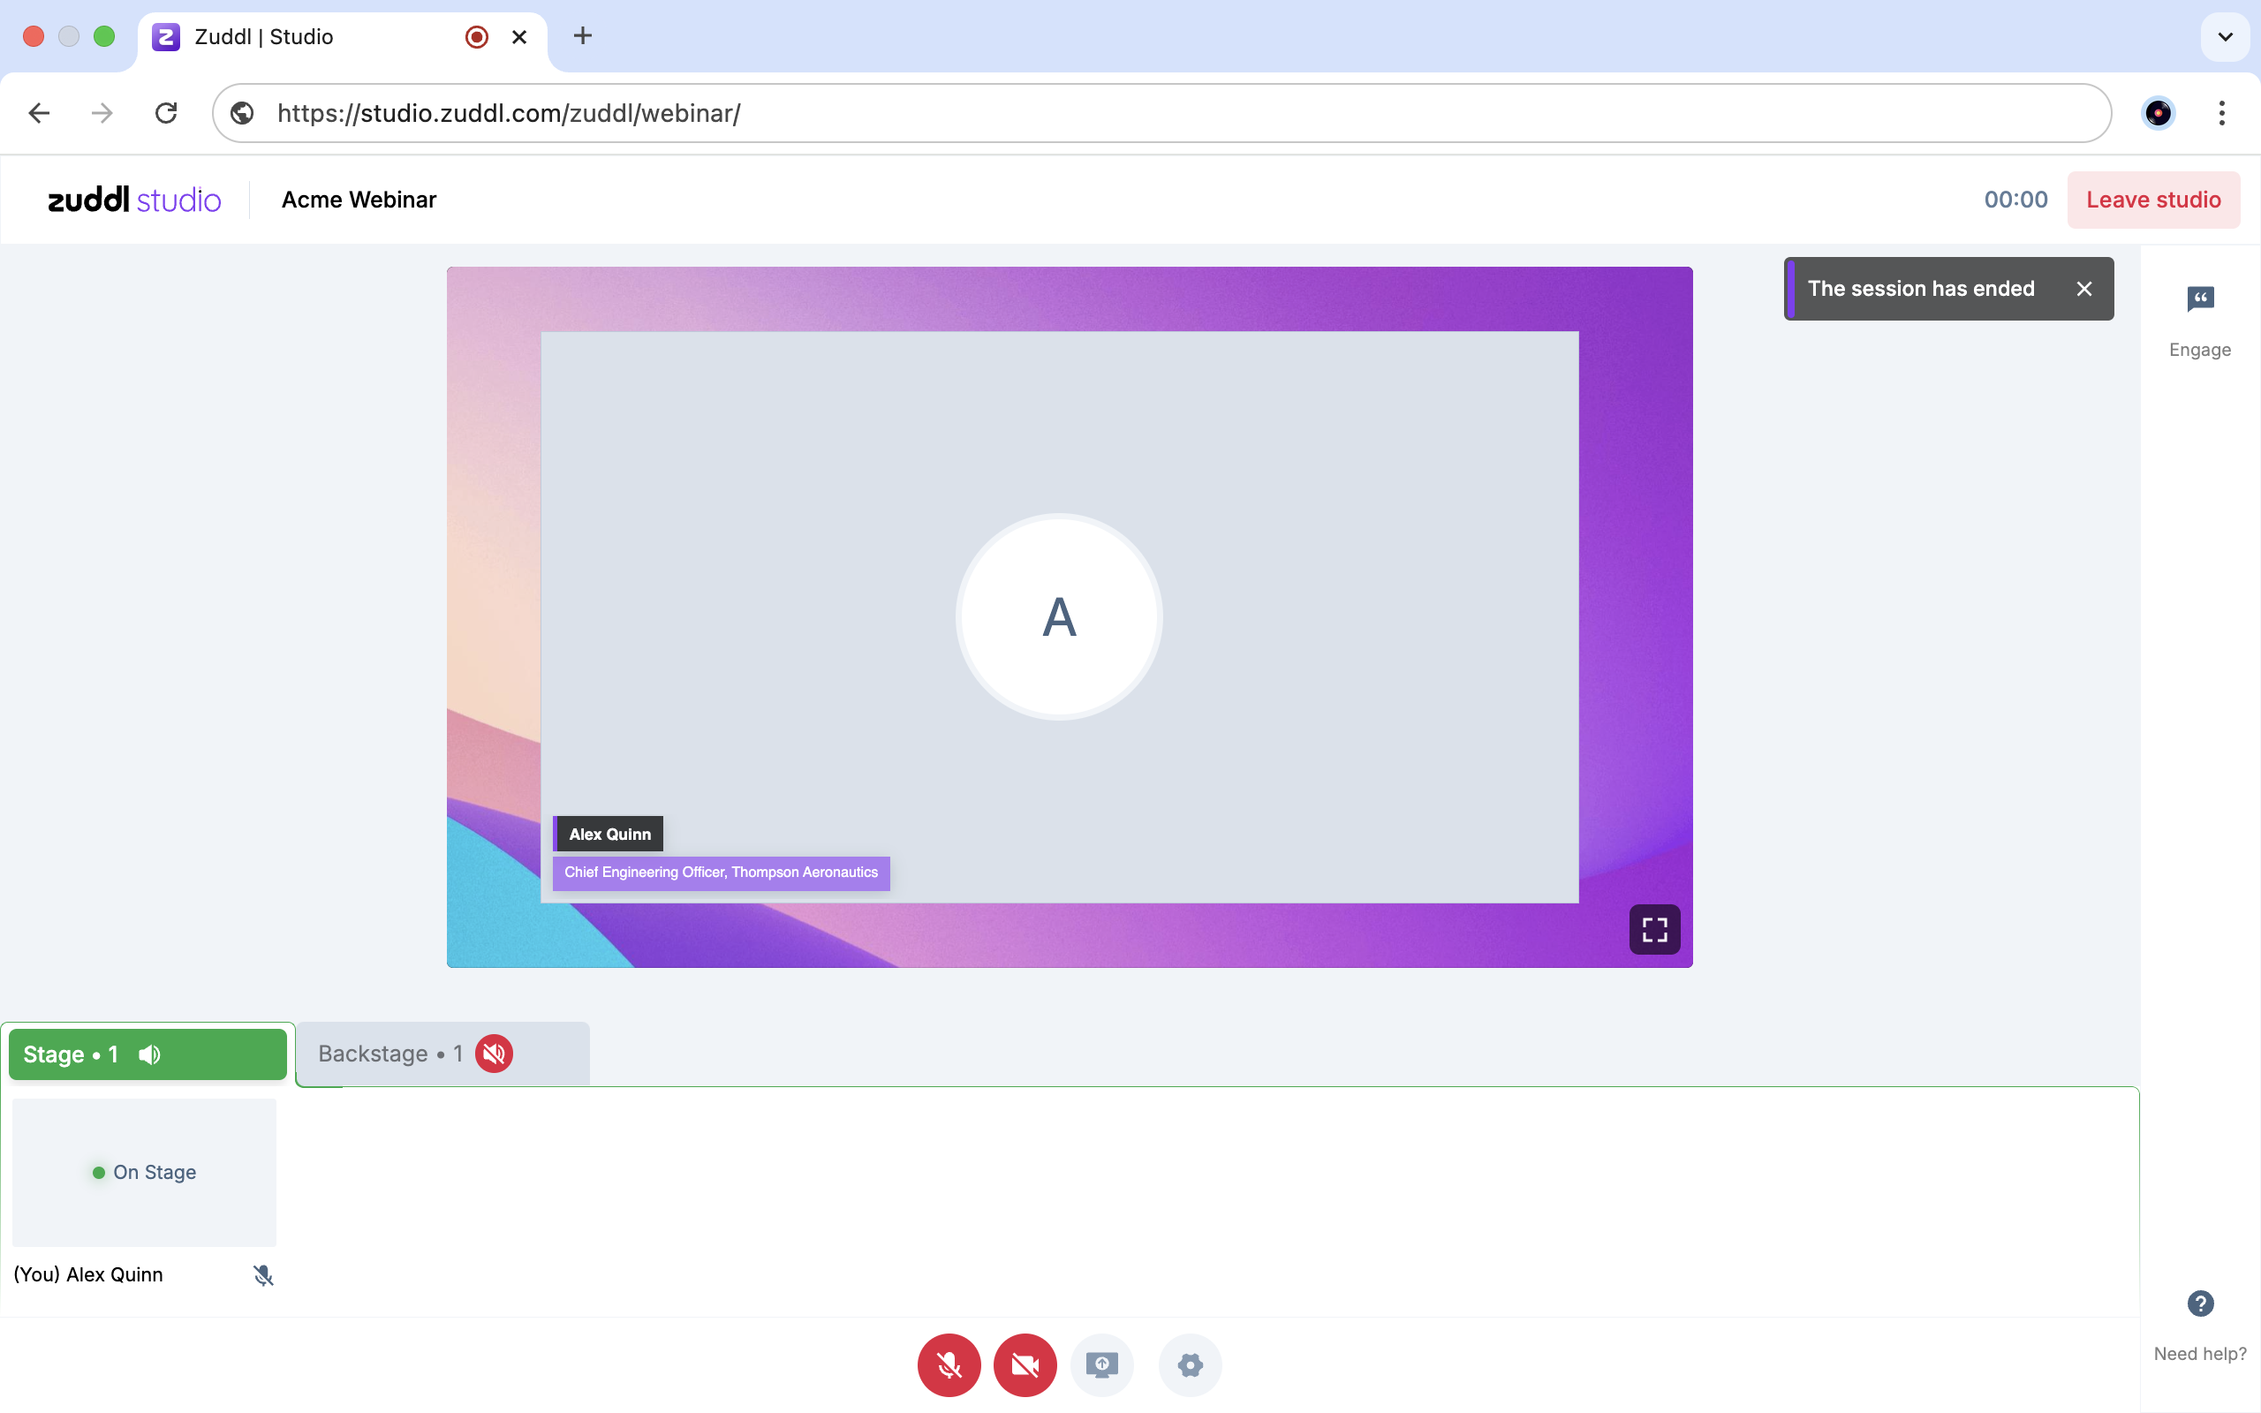Unmute Backstage audio
Image resolution: width=2261 pixels, height=1413 pixels.
click(494, 1054)
